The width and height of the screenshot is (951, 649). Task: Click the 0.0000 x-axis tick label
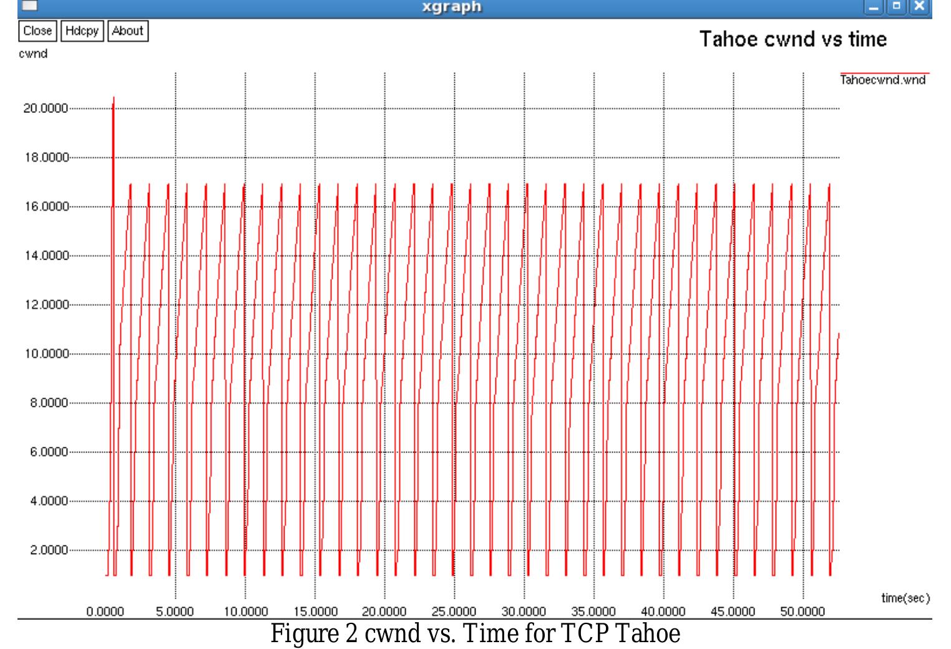(105, 612)
